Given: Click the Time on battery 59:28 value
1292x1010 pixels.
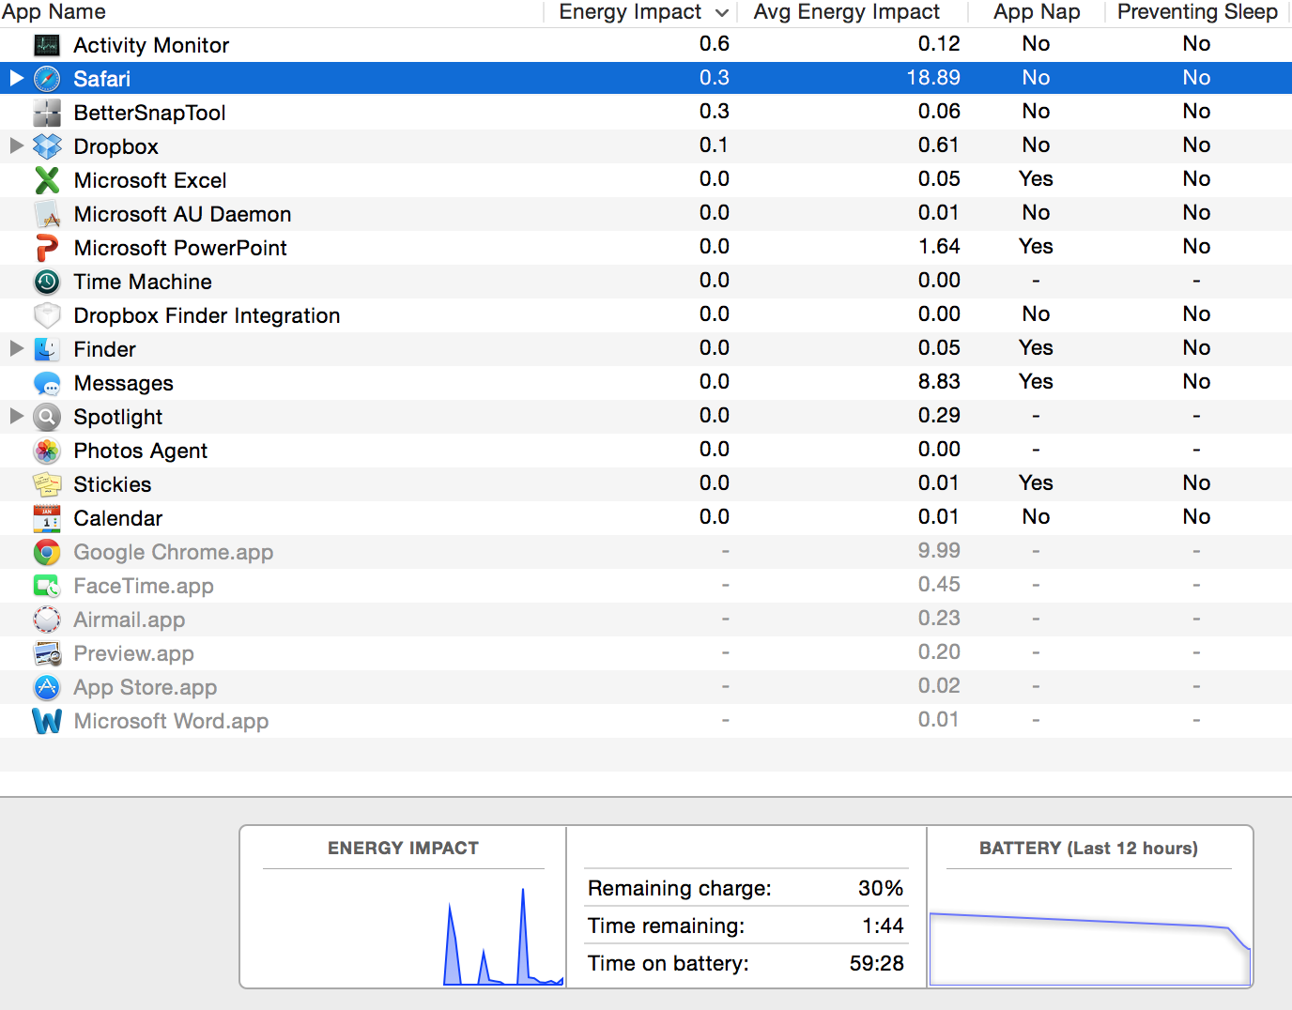Looking at the screenshot, I should (876, 963).
